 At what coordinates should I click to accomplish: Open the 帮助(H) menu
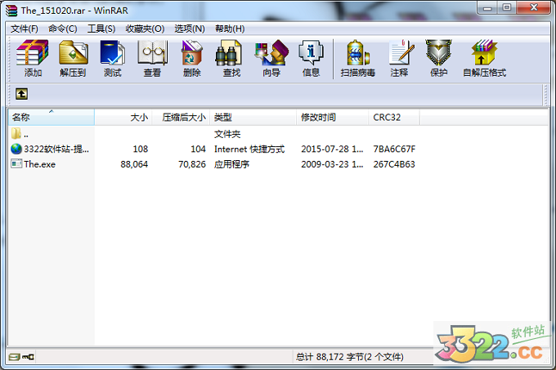click(x=230, y=29)
